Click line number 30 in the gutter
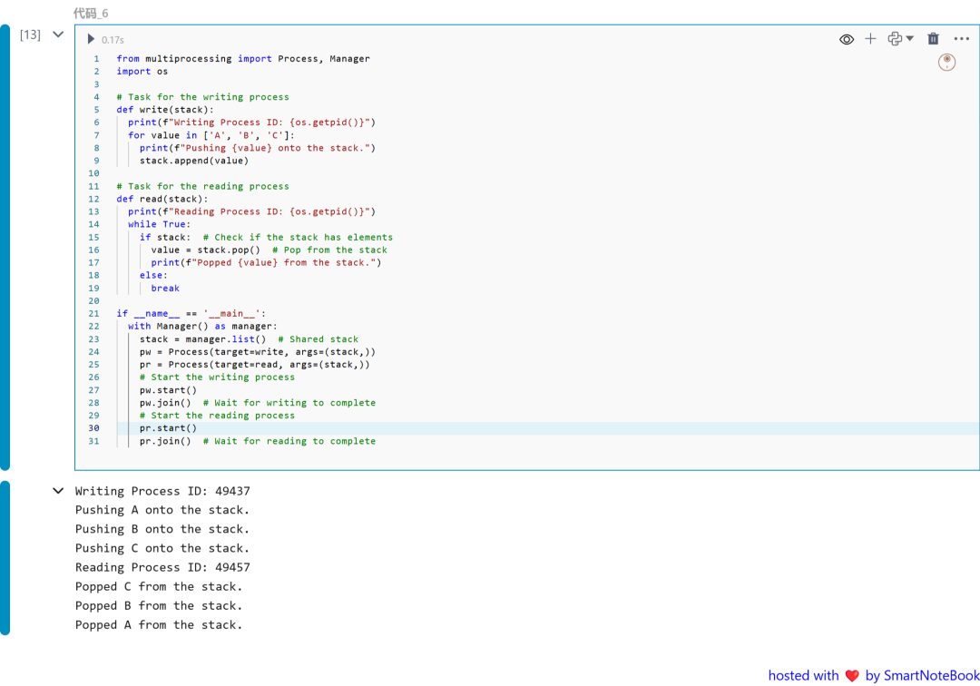Viewport: 980px width, 686px height. point(93,428)
